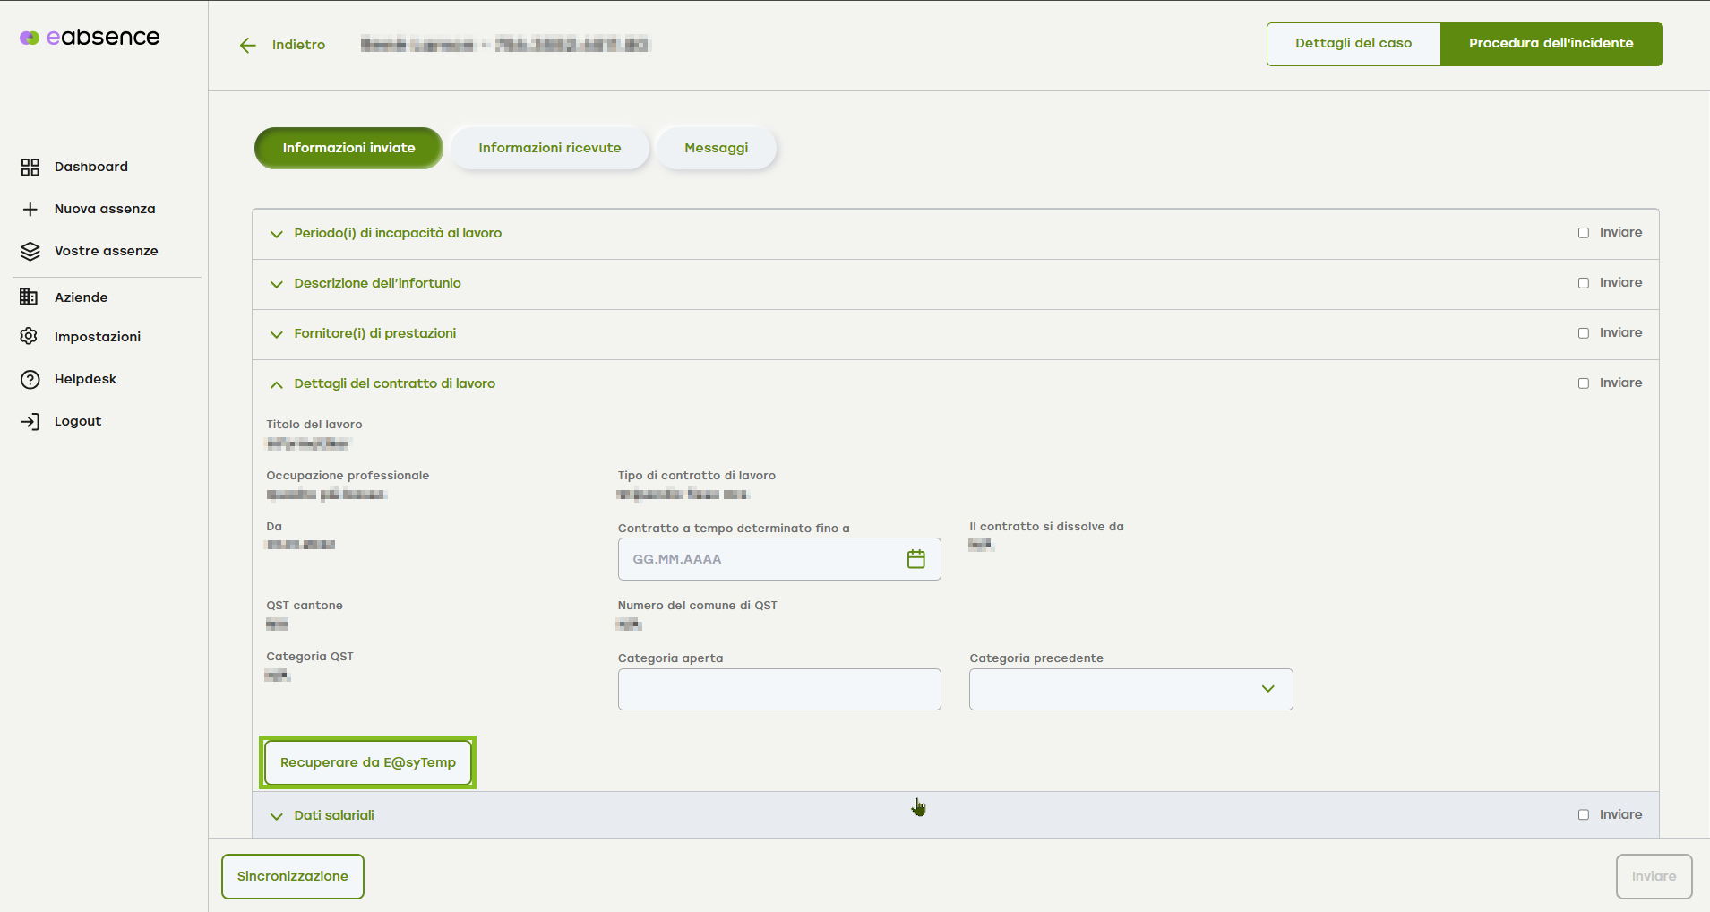
Task: Tick Inviare checkbox for Dati salariali
Action: [x=1584, y=815]
